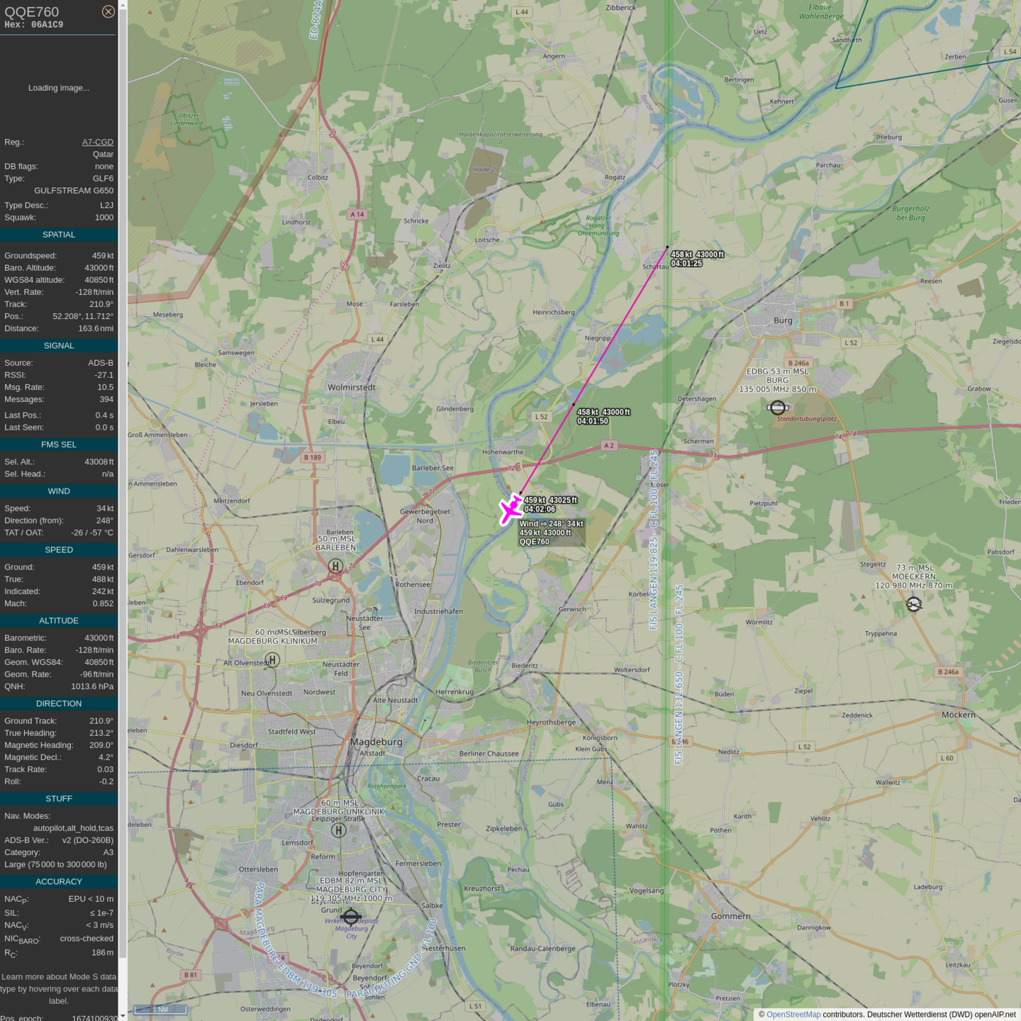This screenshot has height=1021, width=1021.
Task: Click the SPATIAL section header
Action: [x=59, y=235]
